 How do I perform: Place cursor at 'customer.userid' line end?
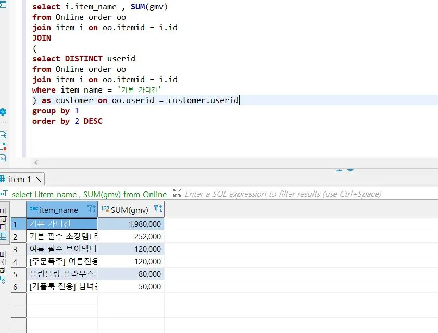pyautogui.click(x=239, y=100)
